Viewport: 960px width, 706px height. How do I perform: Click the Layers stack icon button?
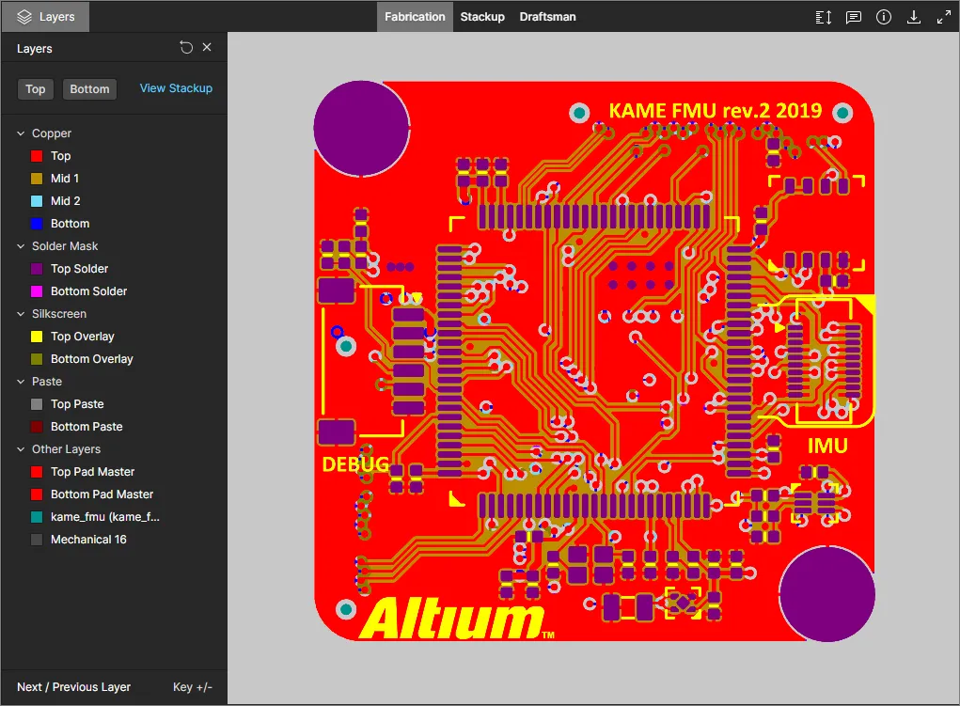45,17
